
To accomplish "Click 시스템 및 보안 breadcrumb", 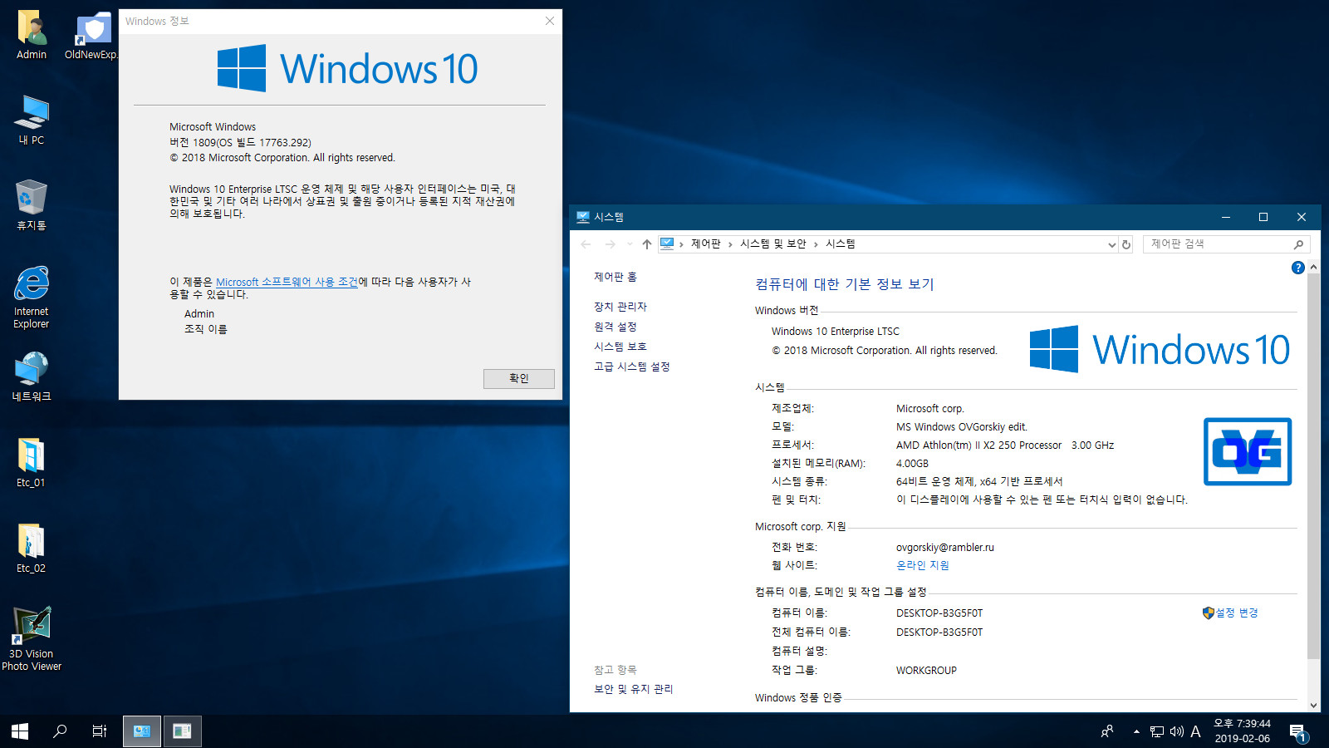I will 773,244.
